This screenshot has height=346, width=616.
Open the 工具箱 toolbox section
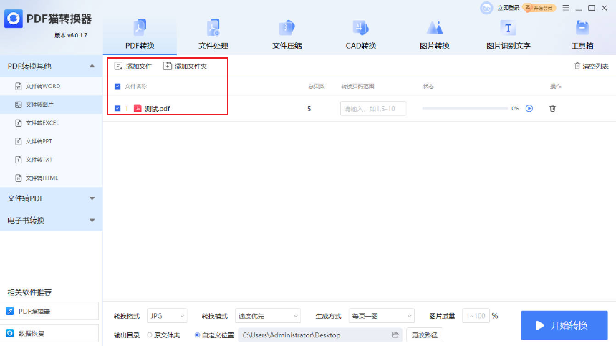(x=582, y=35)
